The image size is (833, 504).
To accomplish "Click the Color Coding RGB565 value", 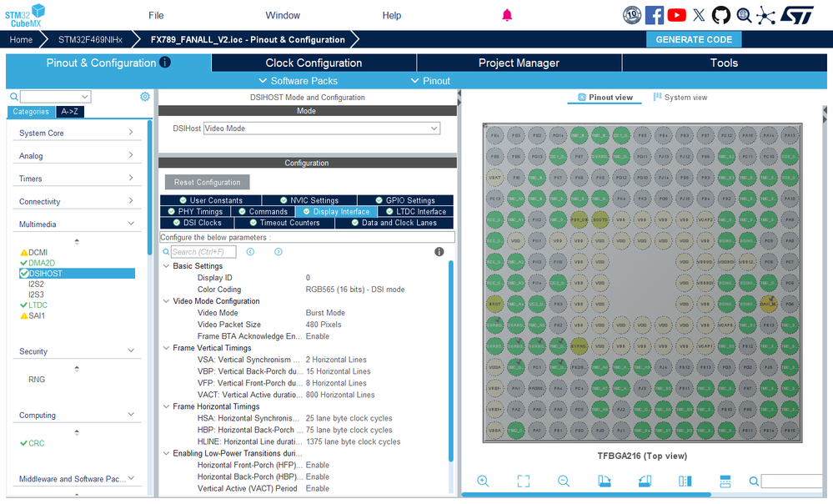I will tap(355, 290).
